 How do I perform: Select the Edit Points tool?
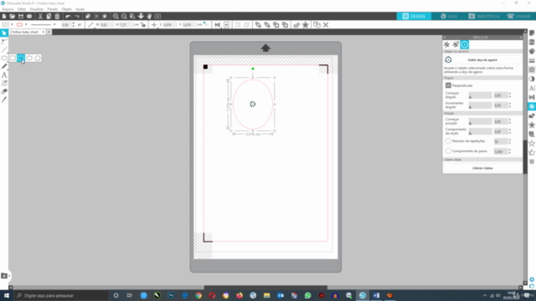coord(4,41)
